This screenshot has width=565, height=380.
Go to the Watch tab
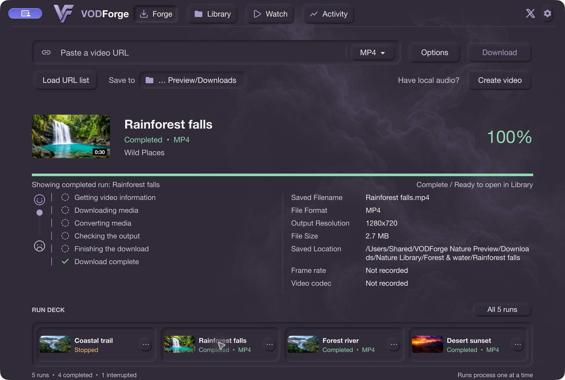270,14
